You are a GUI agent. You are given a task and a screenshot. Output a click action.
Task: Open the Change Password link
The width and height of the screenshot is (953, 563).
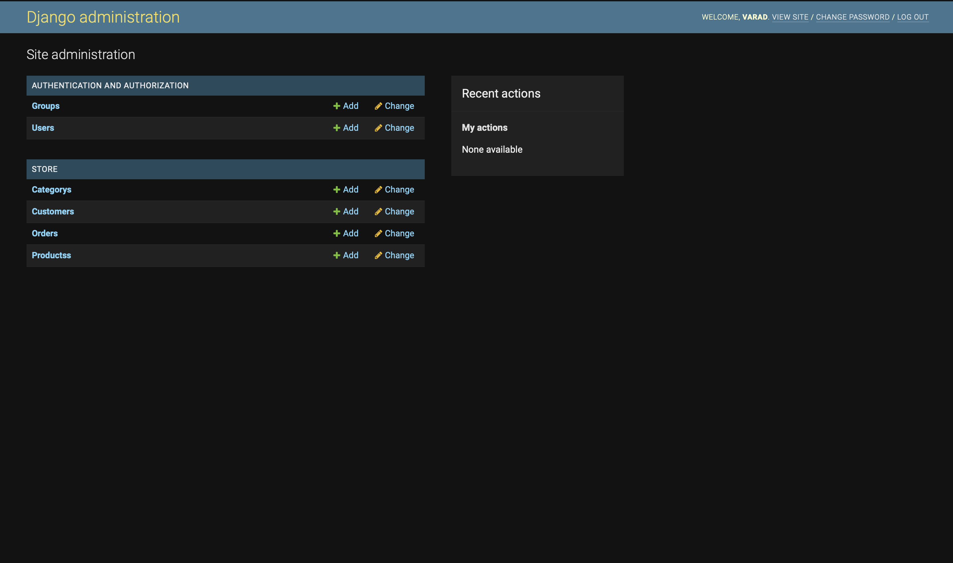click(852, 17)
